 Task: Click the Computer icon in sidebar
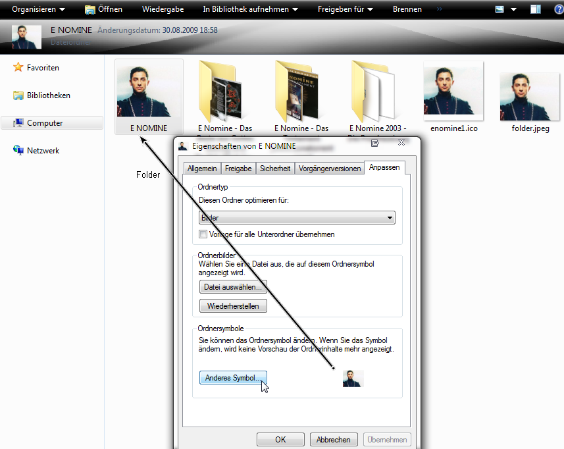point(18,122)
